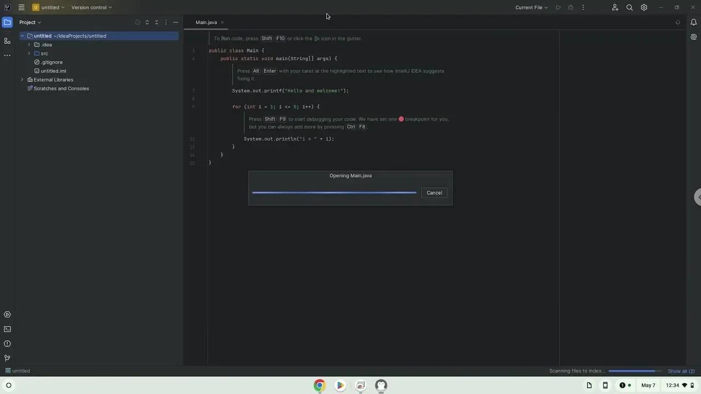This screenshot has width=701, height=394.
Task: Hide the Project panel with the minimize bar
Action: (x=175, y=22)
